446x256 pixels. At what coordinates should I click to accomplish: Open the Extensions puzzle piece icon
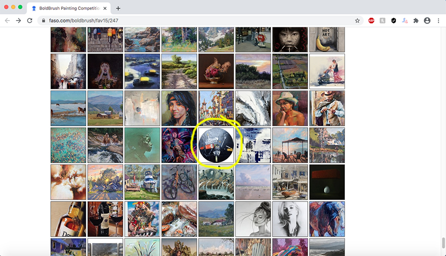point(416,20)
